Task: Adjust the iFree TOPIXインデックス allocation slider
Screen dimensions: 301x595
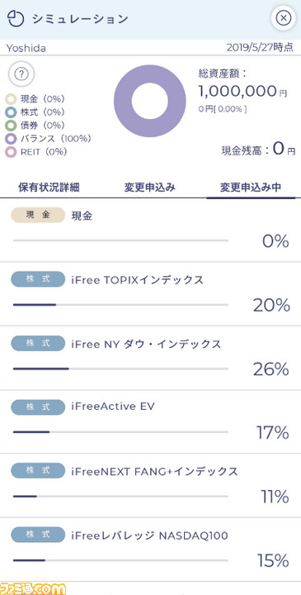Action: 120,305
